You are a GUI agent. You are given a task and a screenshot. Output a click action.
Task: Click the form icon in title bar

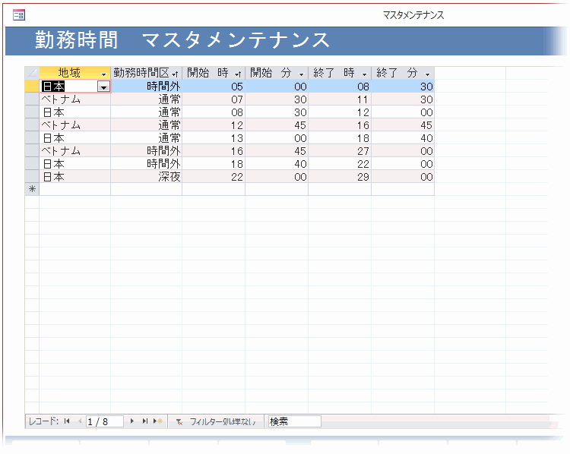point(19,15)
